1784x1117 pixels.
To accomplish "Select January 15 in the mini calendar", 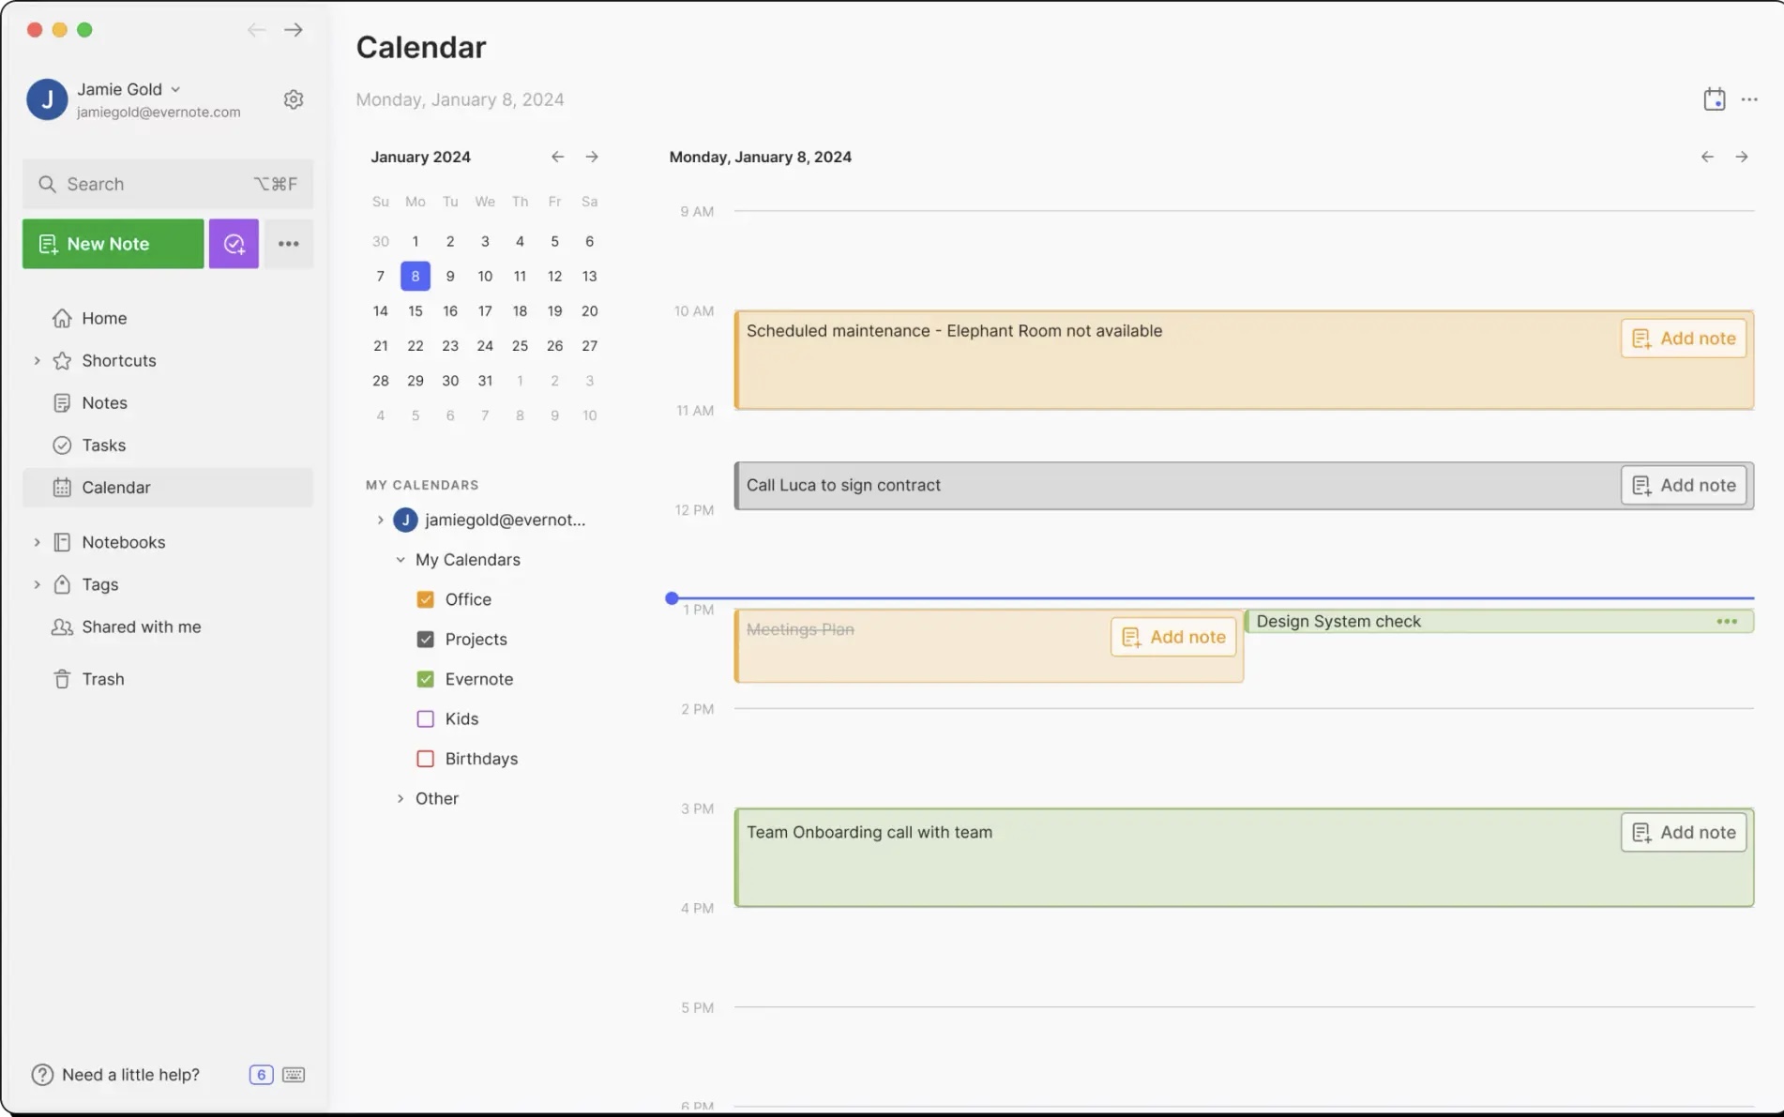I will click(x=416, y=310).
